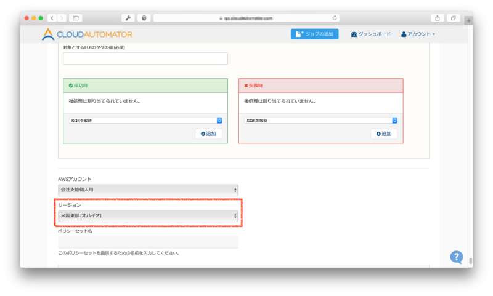
Task: Click the 成功時 header text
Action: 81,86
